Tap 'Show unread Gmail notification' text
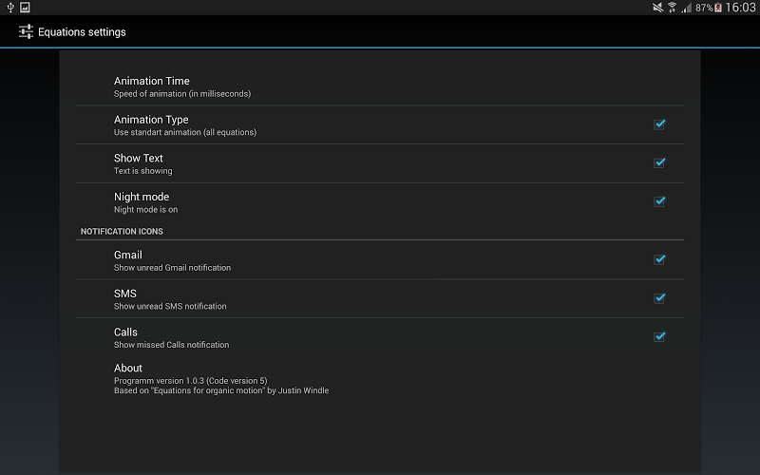 (x=172, y=268)
